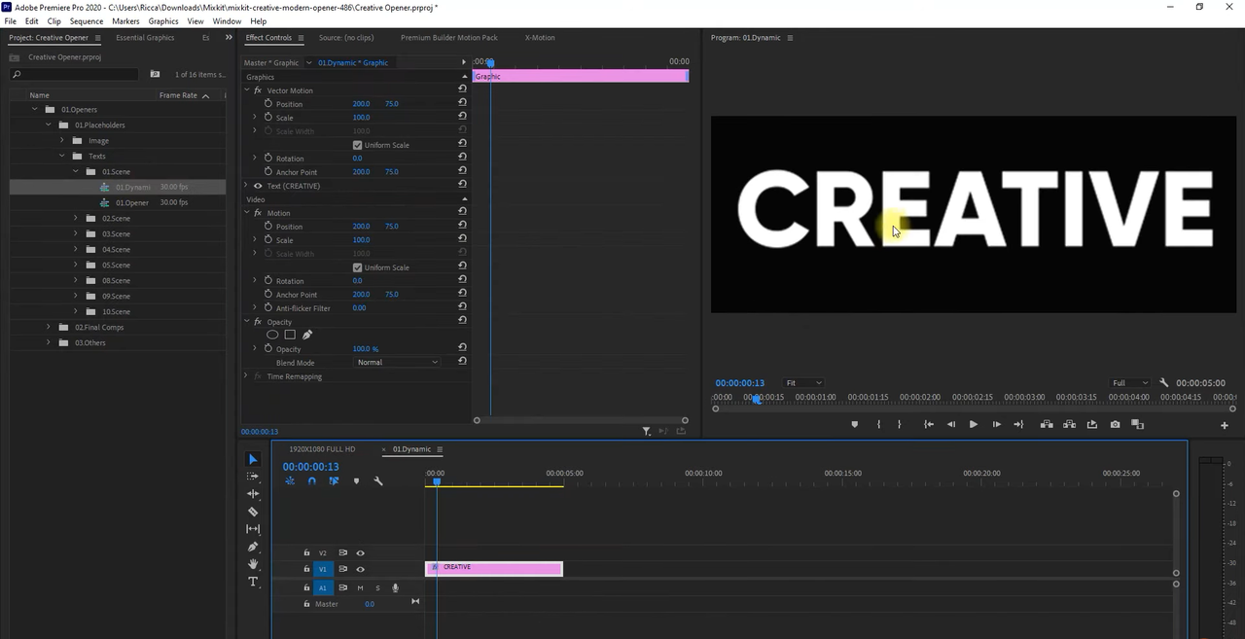1245x639 pixels.
Task: Open Program monitor settings wrench
Action: pyautogui.click(x=1166, y=383)
